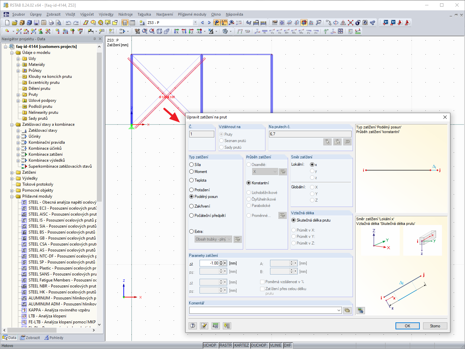Confirm the load dialog with OK
Viewport: 465px width, 349px height.
(407, 326)
